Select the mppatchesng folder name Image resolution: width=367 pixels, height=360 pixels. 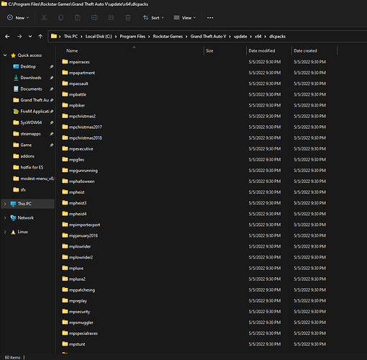coord(82,290)
